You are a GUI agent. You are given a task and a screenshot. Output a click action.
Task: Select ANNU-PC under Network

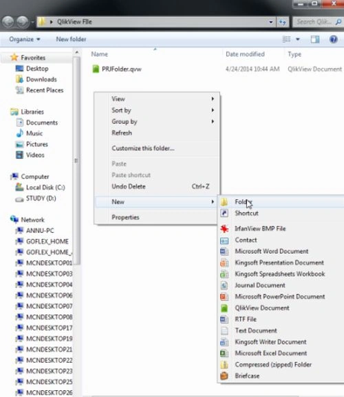tap(40, 231)
